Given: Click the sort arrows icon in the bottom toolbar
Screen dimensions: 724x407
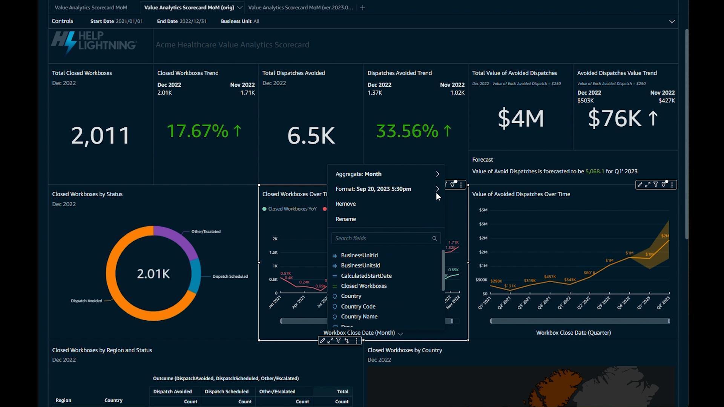Looking at the screenshot, I should tap(347, 341).
